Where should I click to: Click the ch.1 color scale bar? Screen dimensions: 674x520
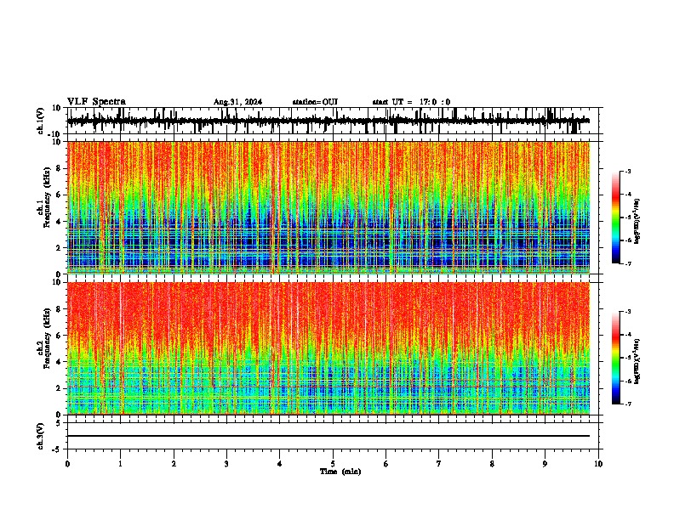pyautogui.click(x=616, y=218)
